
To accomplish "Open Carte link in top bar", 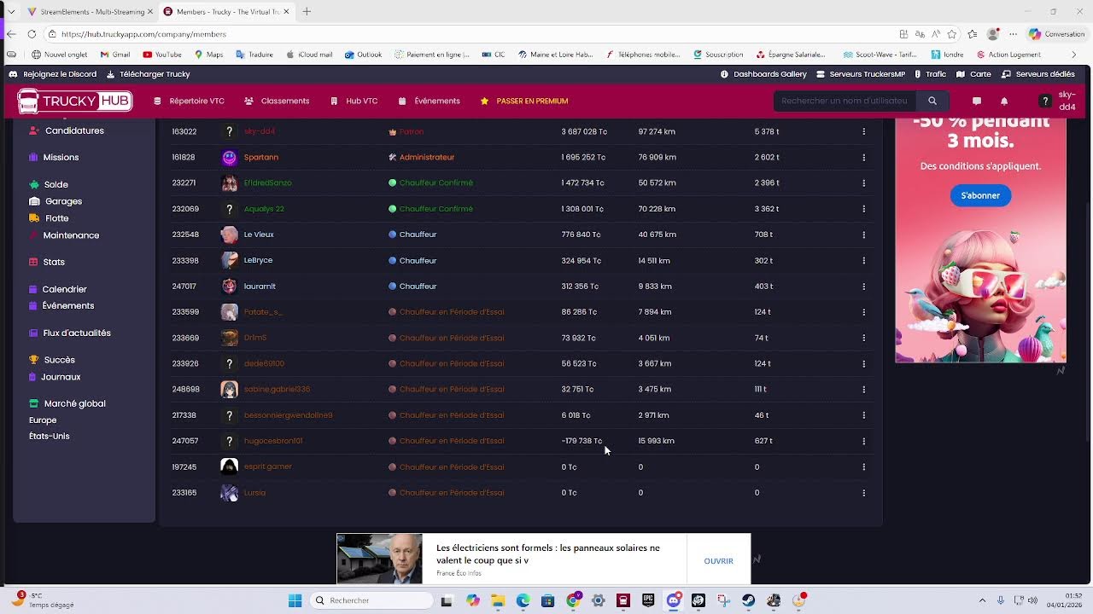I will 974,74.
